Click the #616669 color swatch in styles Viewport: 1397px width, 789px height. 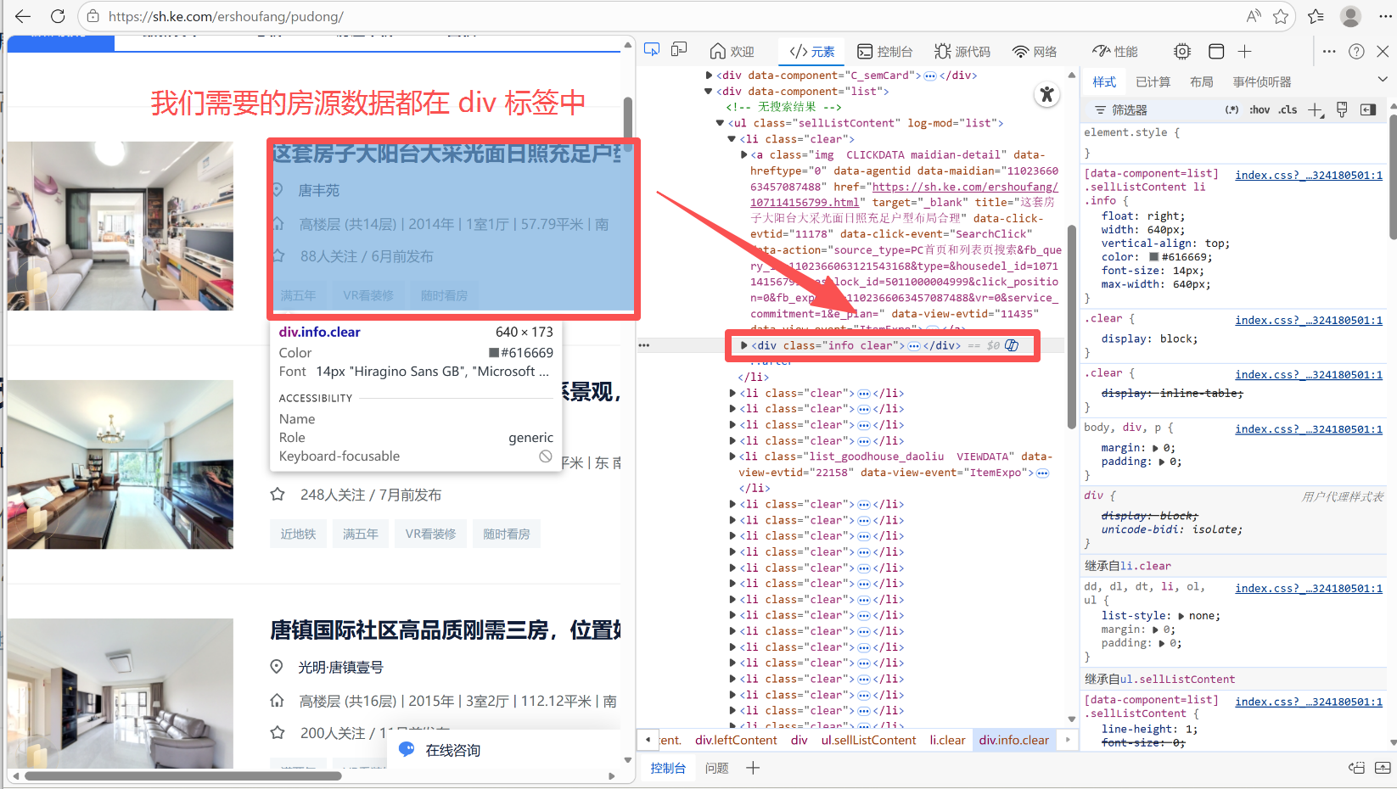point(1154,257)
